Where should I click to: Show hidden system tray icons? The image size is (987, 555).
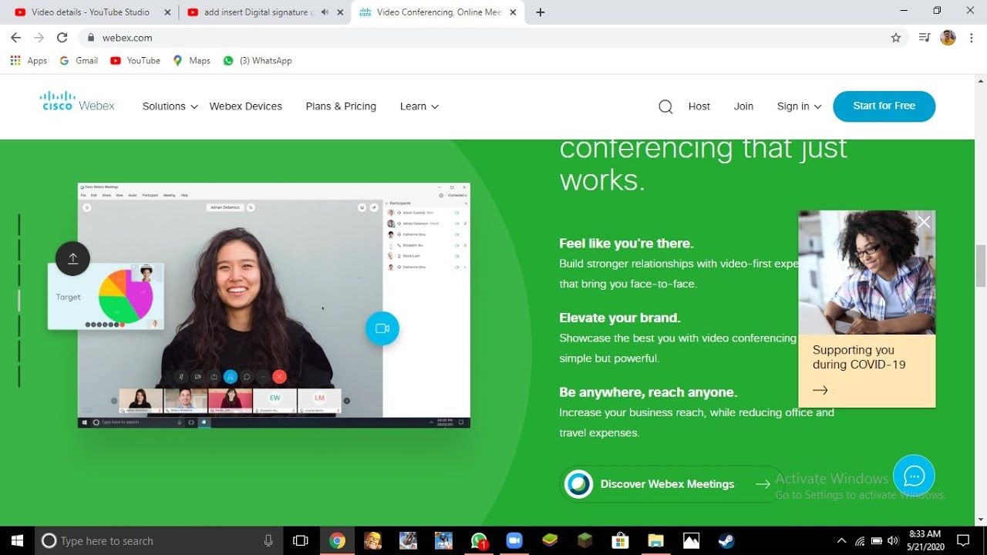pyautogui.click(x=841, y=540)
